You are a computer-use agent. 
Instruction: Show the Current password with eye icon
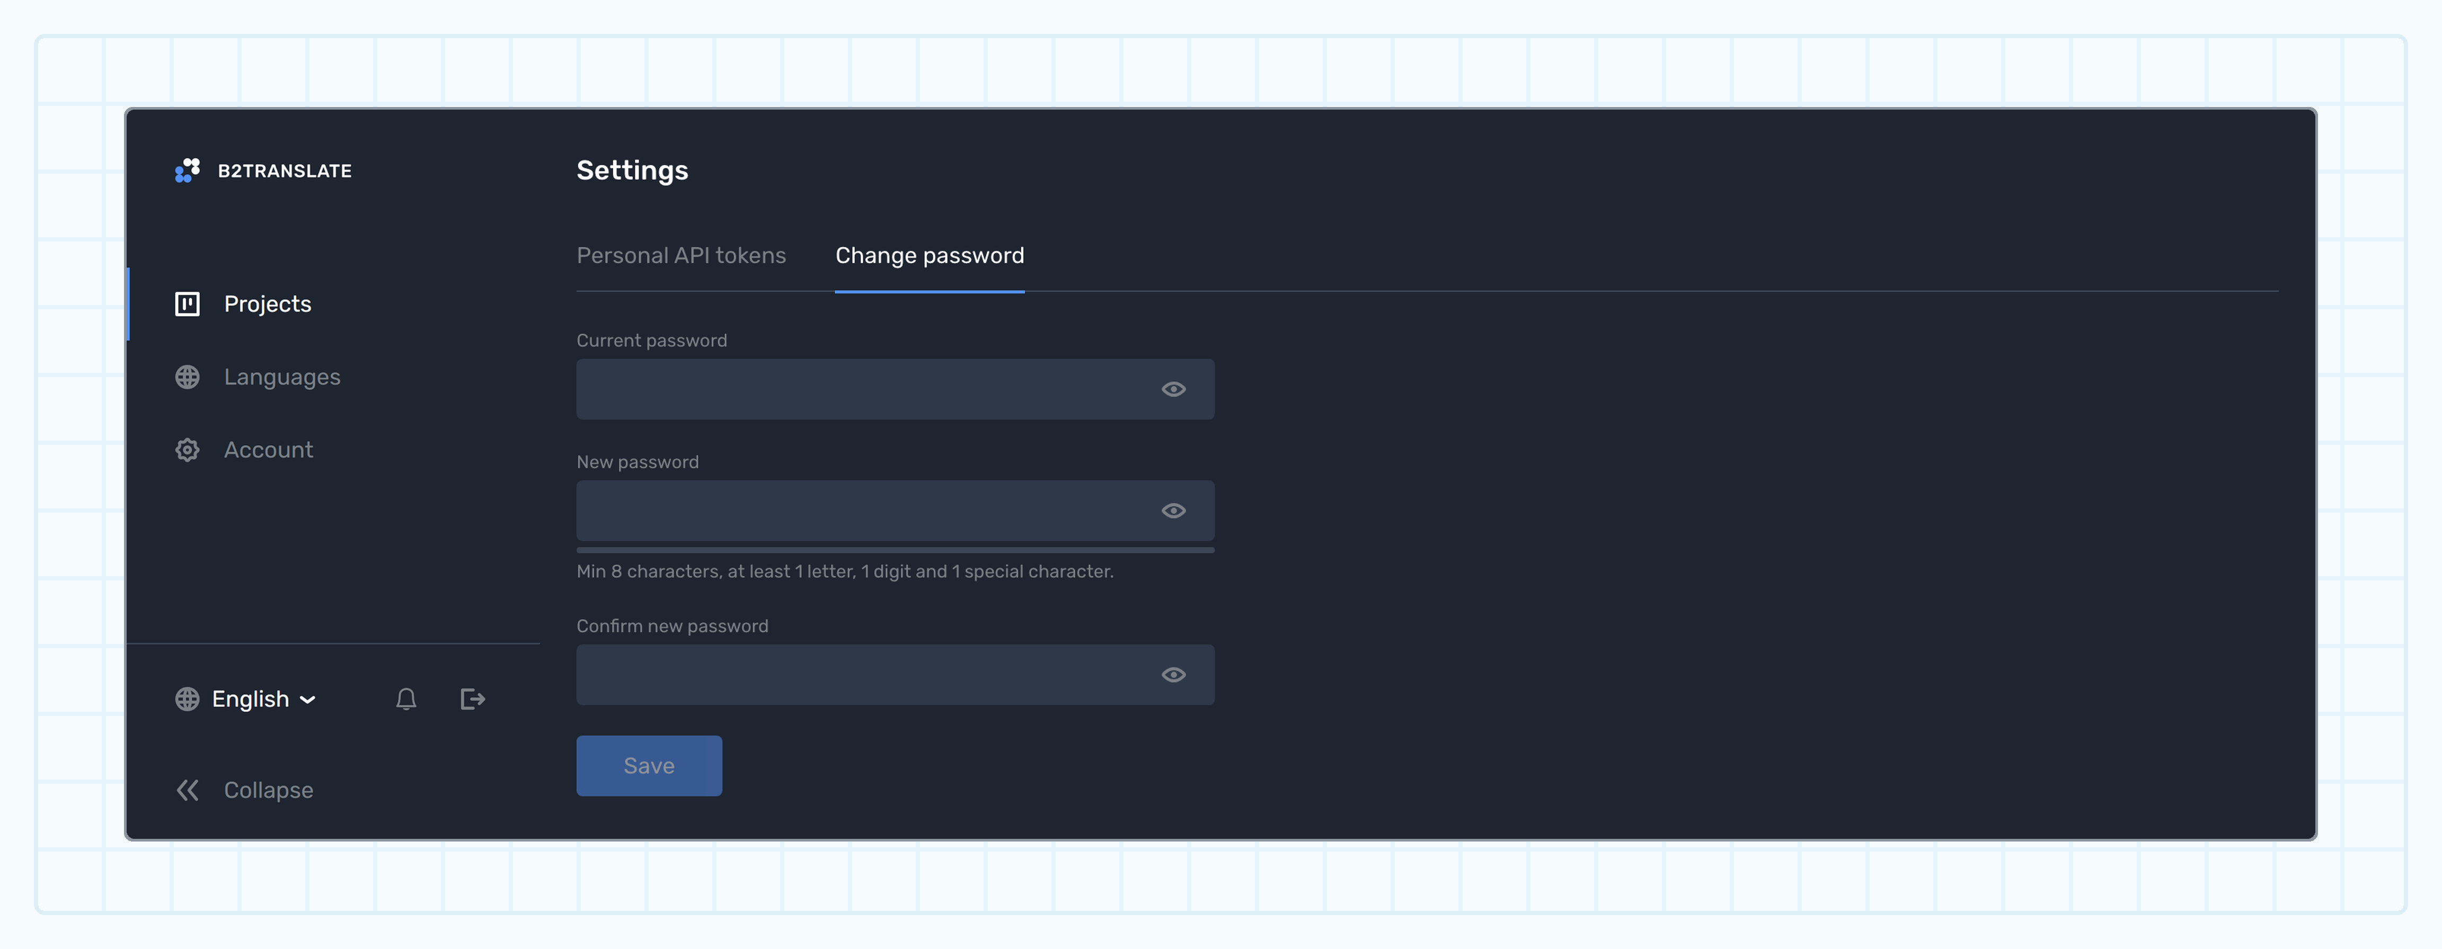[1174, 389]
